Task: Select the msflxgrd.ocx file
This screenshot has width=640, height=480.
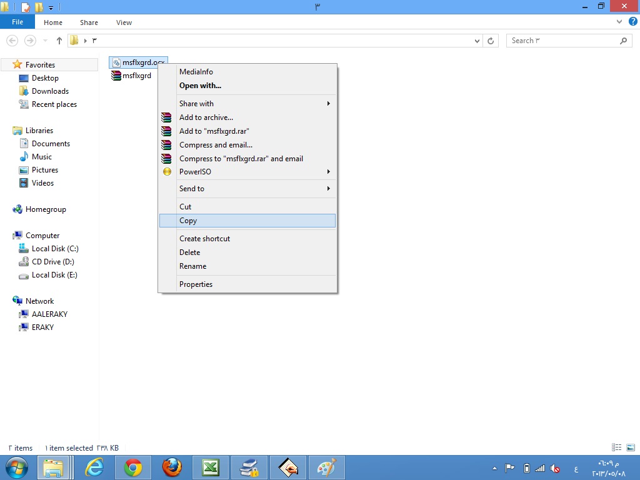Action: click(138, 62)
